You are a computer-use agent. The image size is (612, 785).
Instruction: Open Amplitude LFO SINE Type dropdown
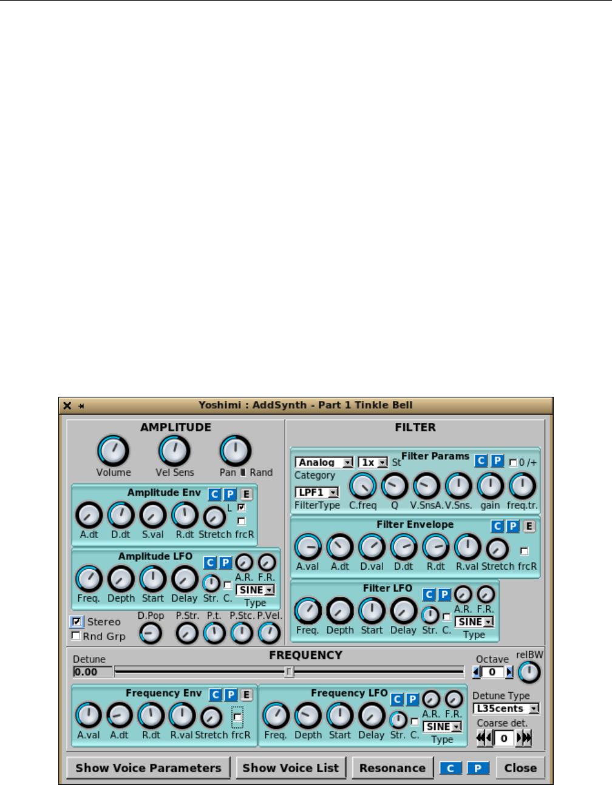(256, 590)
